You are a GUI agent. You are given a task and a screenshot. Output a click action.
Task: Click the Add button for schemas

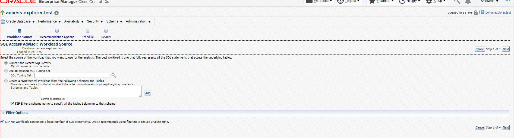click(x=148, y=93)
